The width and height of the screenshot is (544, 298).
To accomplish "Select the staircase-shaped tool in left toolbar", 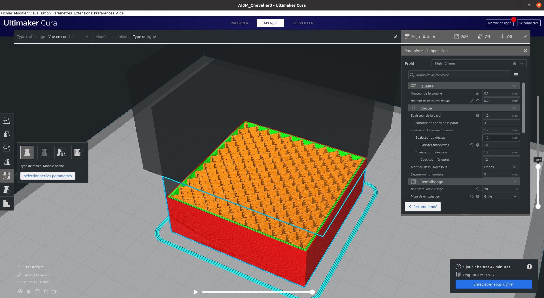I will pyautogui.click(x=7, y=203).
